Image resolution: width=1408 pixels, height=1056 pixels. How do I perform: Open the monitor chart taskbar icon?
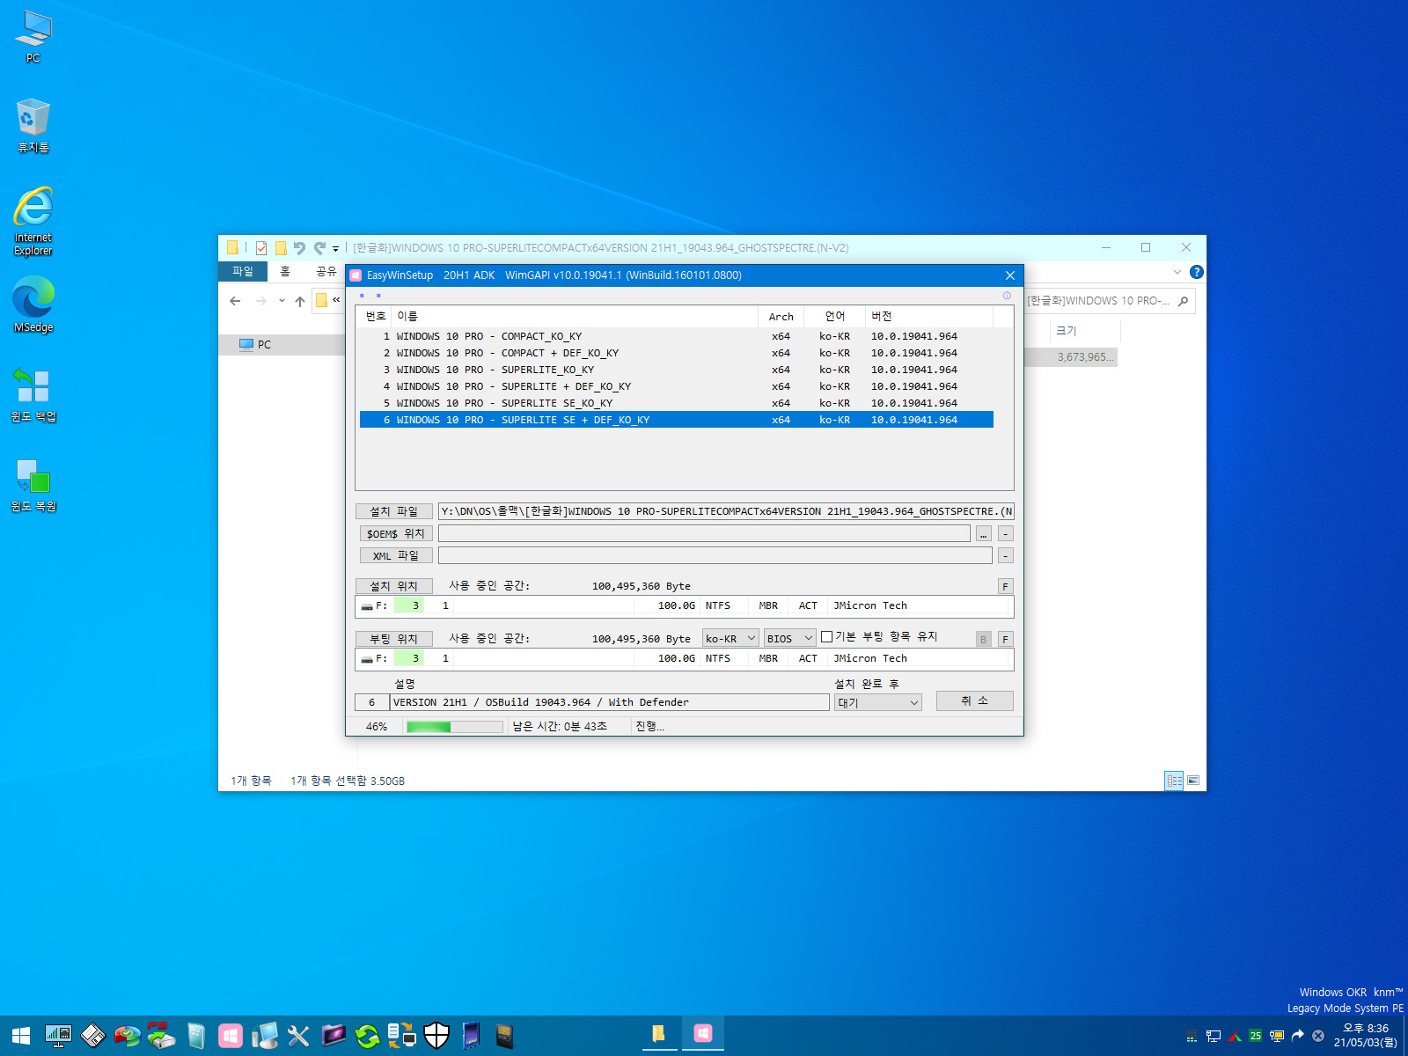[x=58, y=1036]
